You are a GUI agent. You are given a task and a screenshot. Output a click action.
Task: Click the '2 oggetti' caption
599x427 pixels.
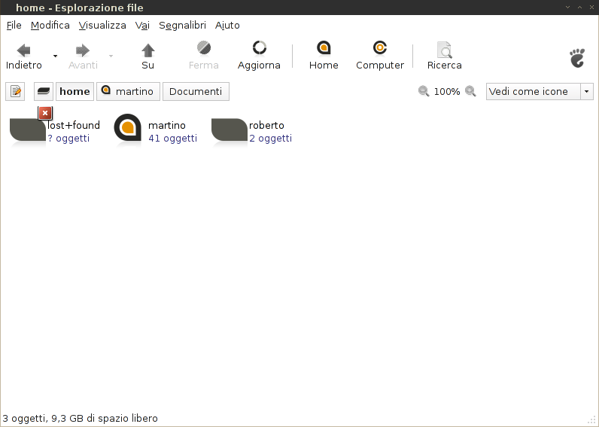[270, 138]
